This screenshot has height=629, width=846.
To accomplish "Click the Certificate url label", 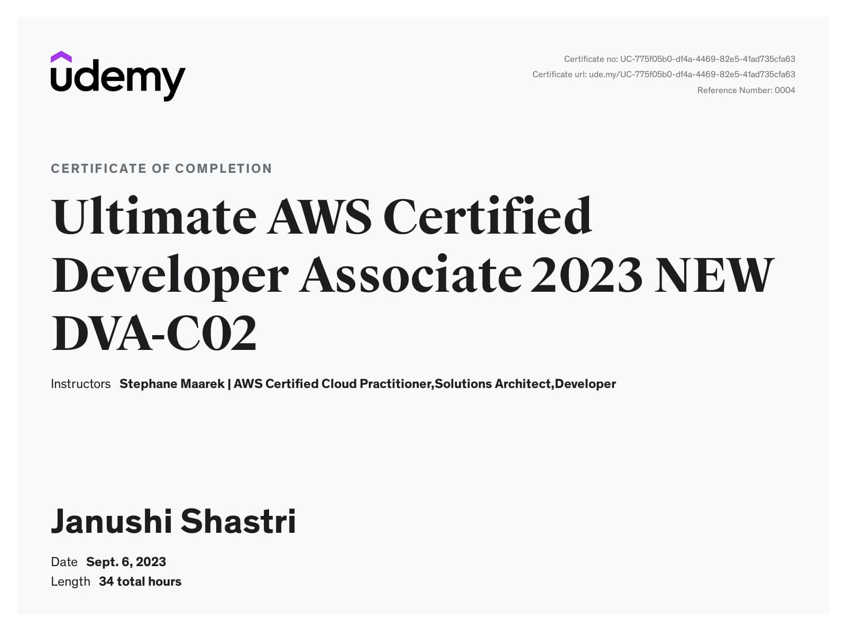I will tap(559, 75).
